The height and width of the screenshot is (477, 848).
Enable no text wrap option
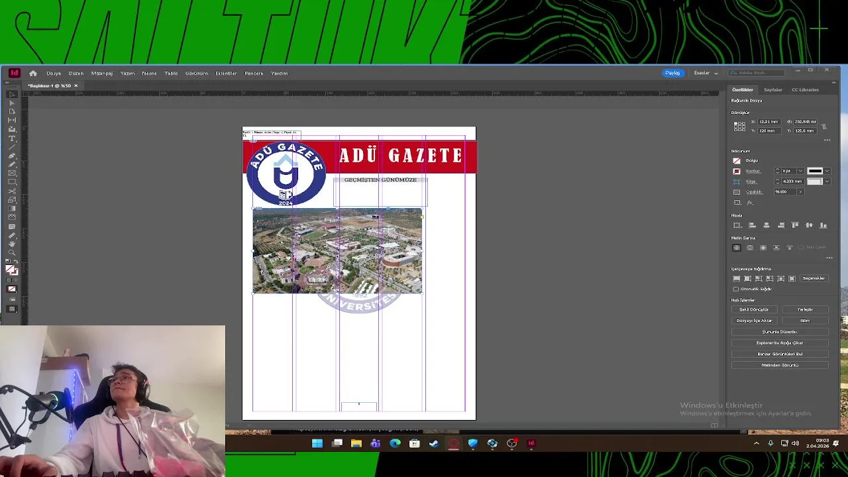click(x=737, y=247)
